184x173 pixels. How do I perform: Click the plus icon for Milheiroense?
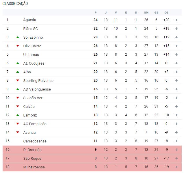click(x=176, y=167)
